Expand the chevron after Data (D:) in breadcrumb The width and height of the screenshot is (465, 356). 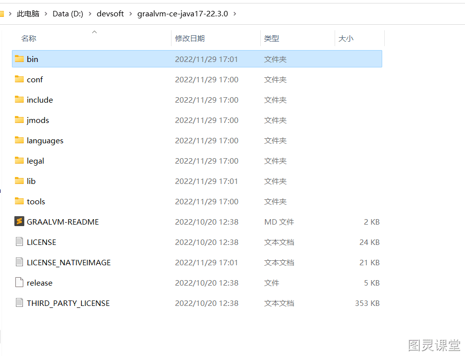(x=90, y=14)
